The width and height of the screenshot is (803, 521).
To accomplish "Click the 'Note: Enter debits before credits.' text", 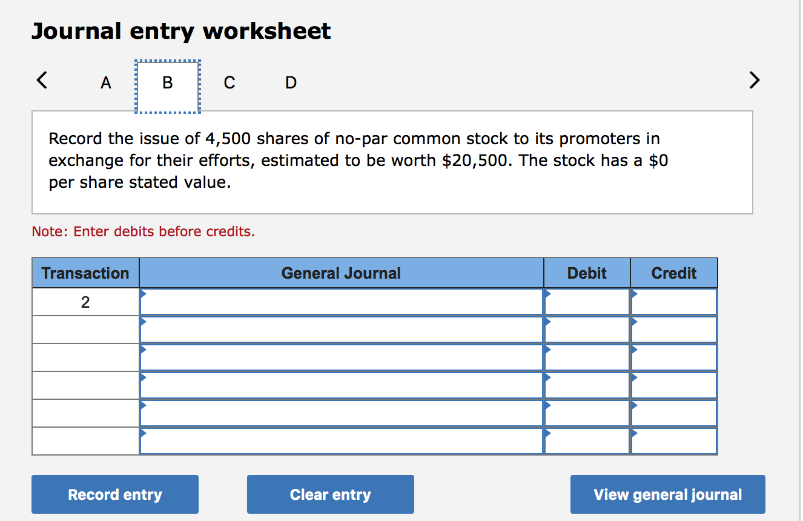I will click(x=144, y=231).
